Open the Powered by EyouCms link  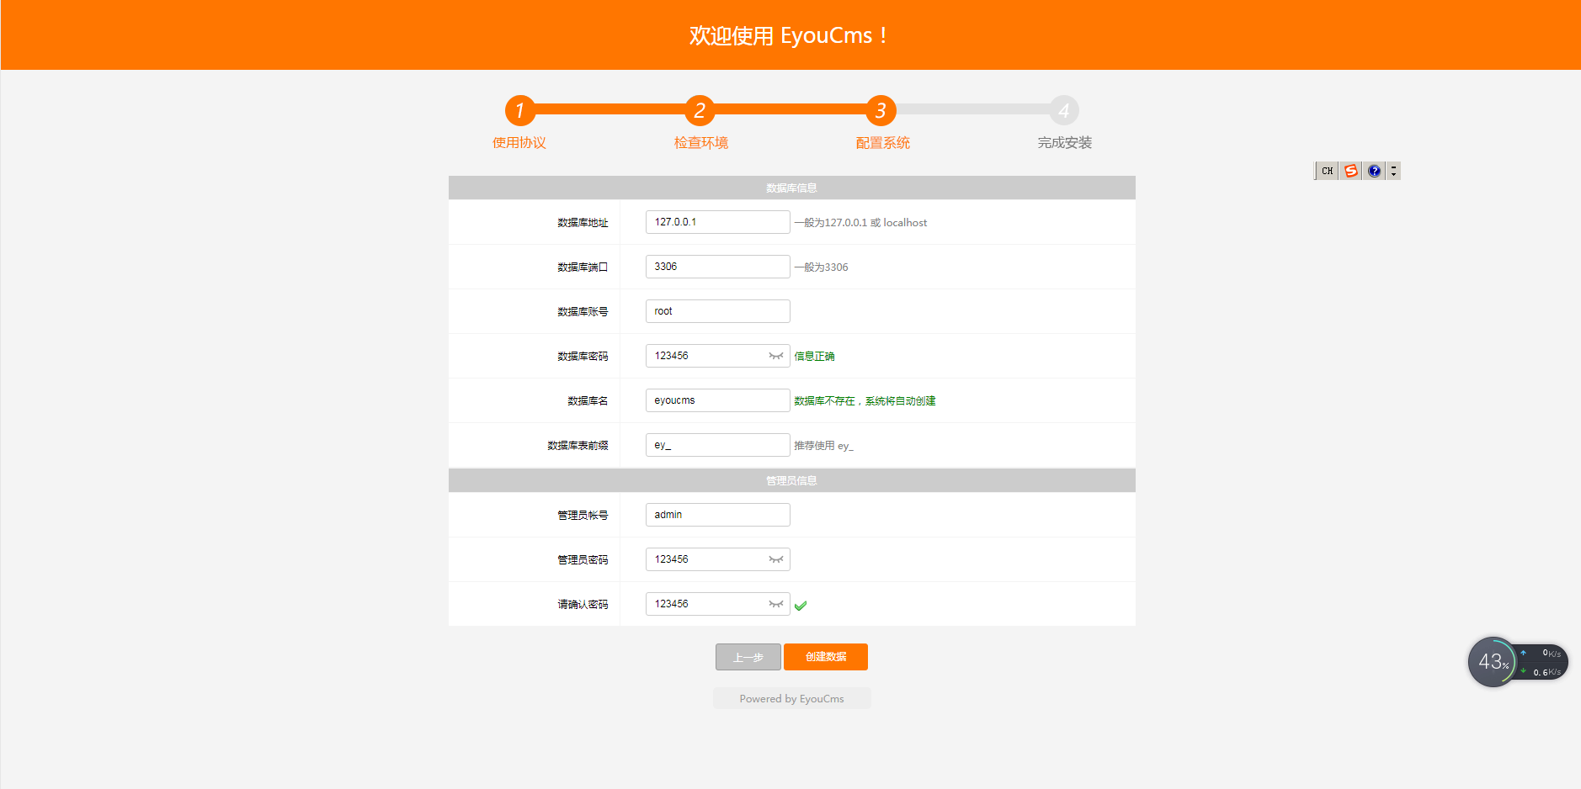[791, 698]
